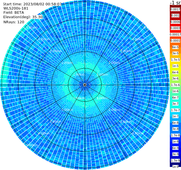The image size is (181, 170).
Task: Click the 3e-8 colorbar tick label
Action: [x=175, y=129]
